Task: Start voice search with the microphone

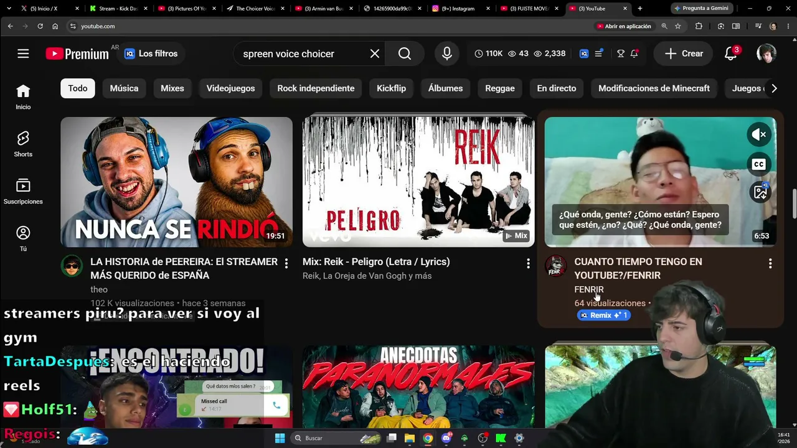Action: tap(447, 54)
